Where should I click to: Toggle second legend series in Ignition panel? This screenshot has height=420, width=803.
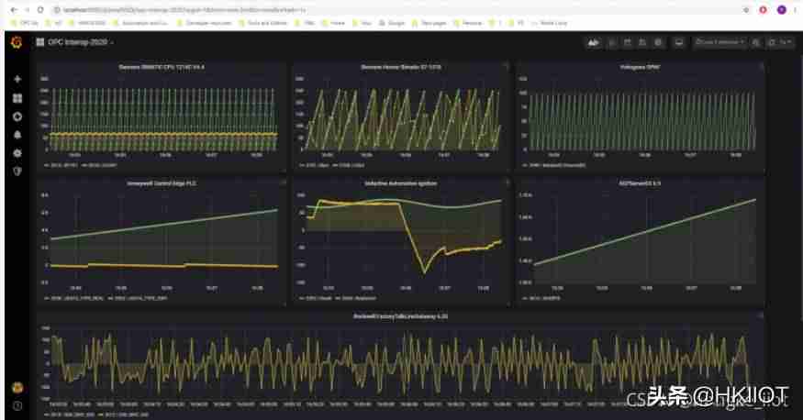point(355,298)
